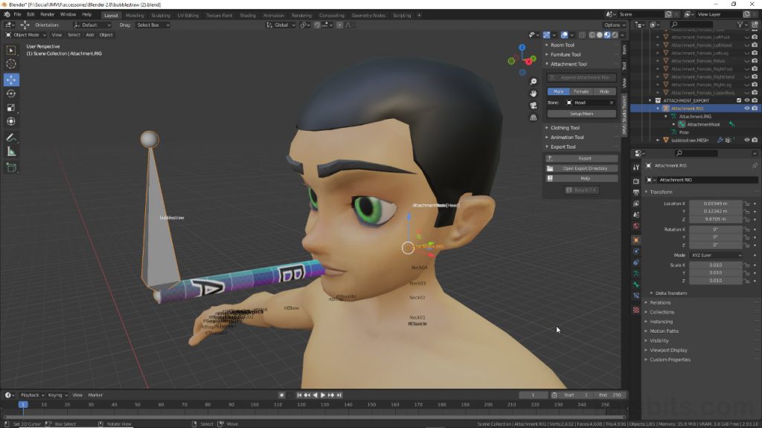Select the Zoom magnifier icon in viewport sidebar
Image resolution: width=762 pixels, height=428 pixels.
(x=534, y=81)
